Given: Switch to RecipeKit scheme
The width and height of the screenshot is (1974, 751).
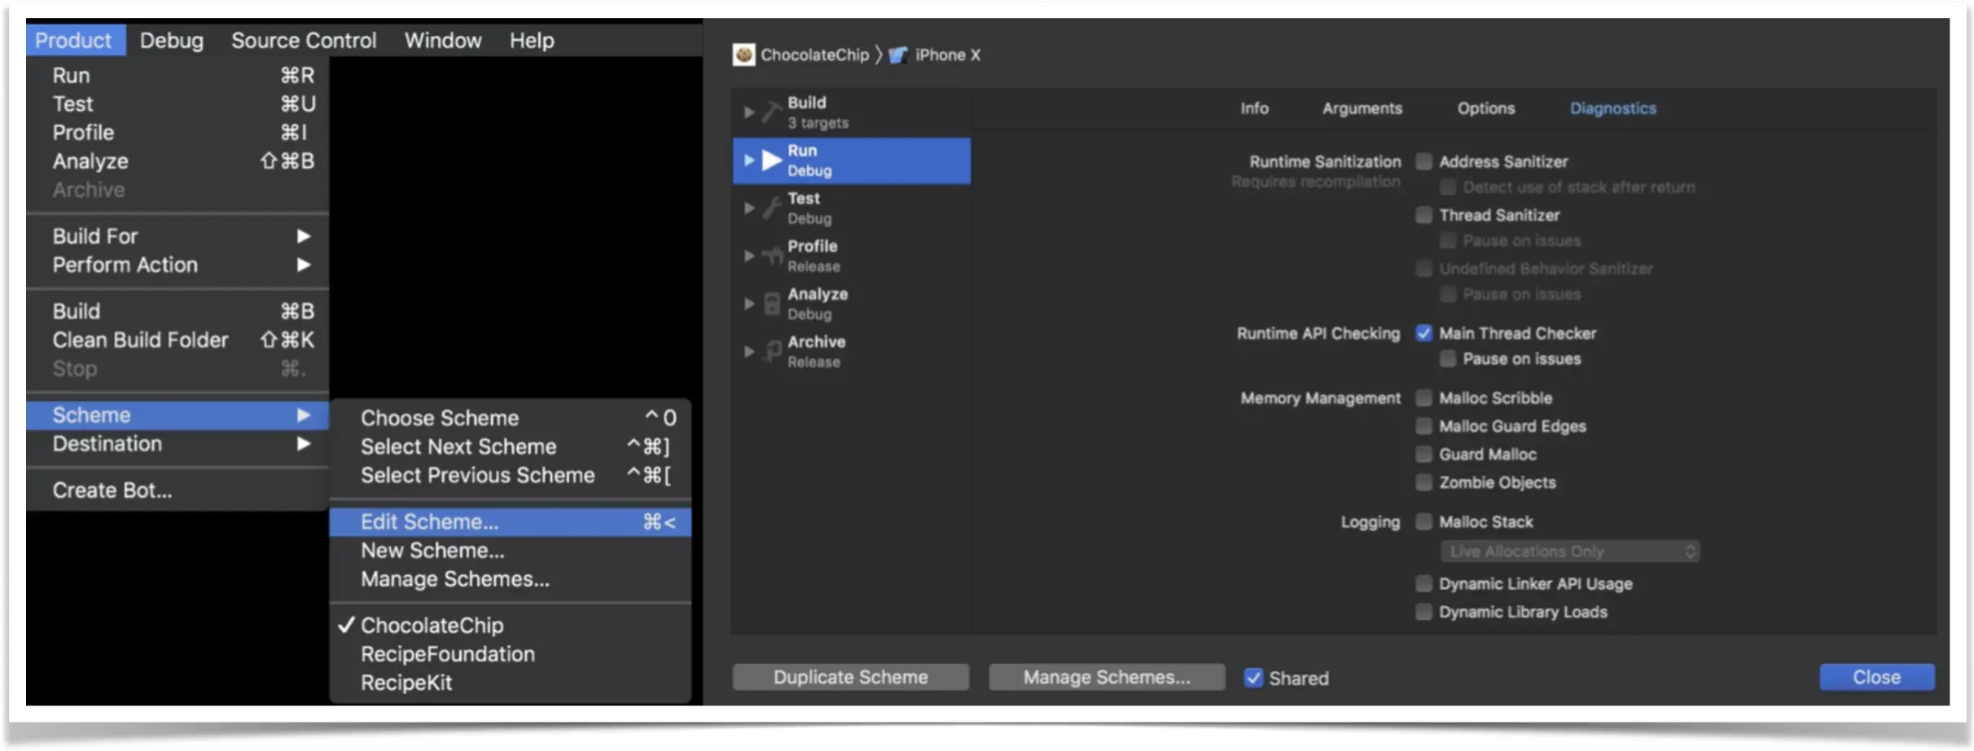Looking at the screenshot, I should [x=511, y=683].
